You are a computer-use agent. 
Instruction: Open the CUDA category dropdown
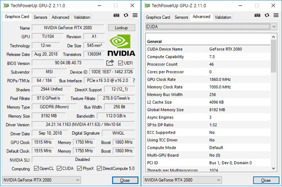211,27
